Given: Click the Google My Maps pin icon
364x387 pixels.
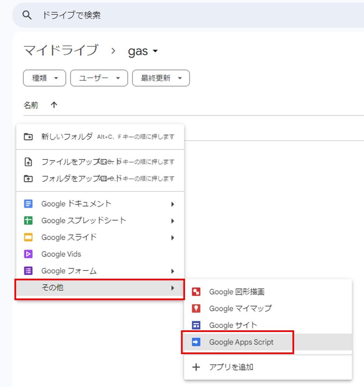Looking at the screenshot, I should [196, 309].
